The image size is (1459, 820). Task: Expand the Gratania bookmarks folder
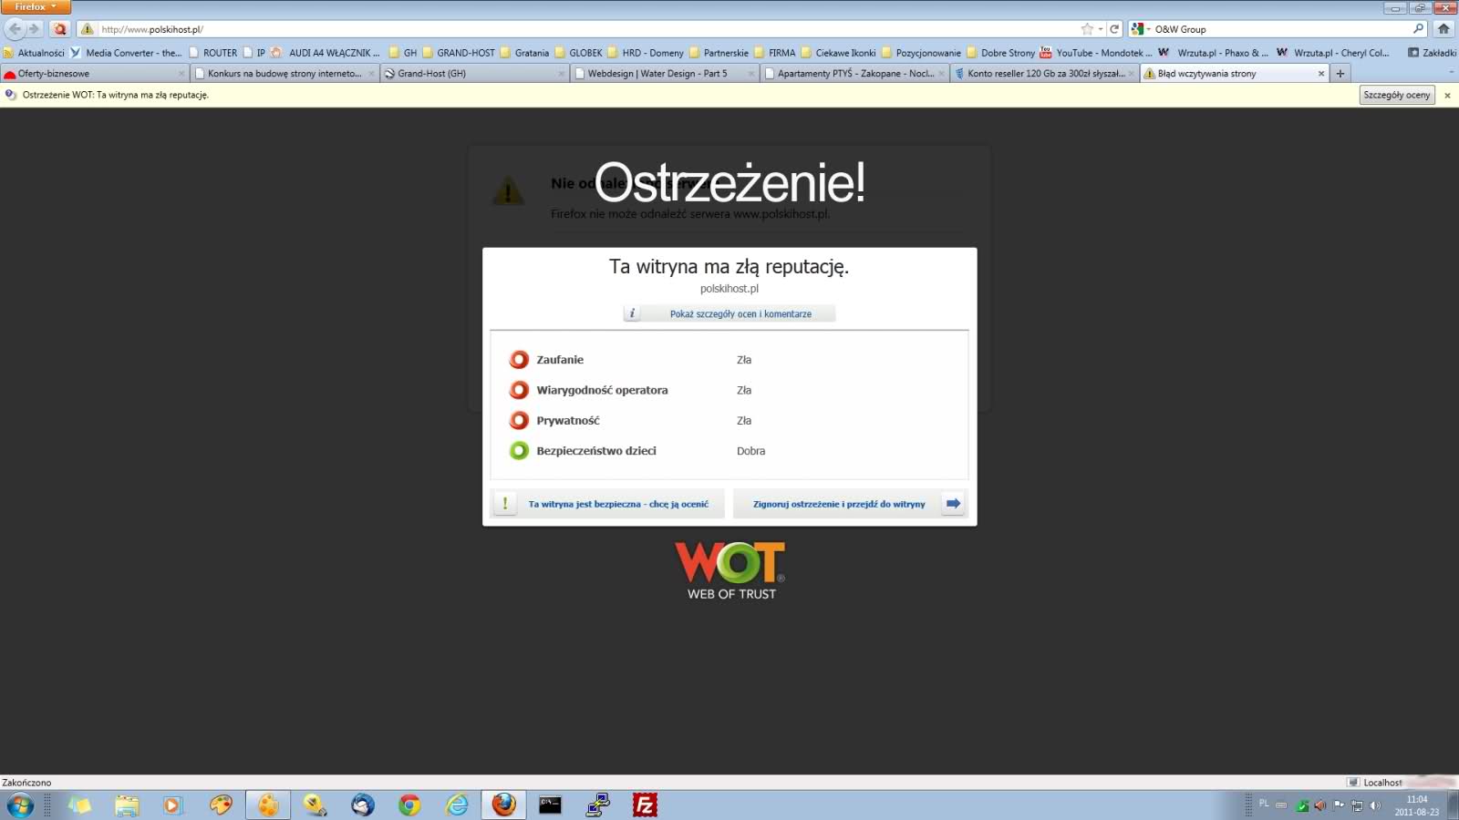[524, 53]
